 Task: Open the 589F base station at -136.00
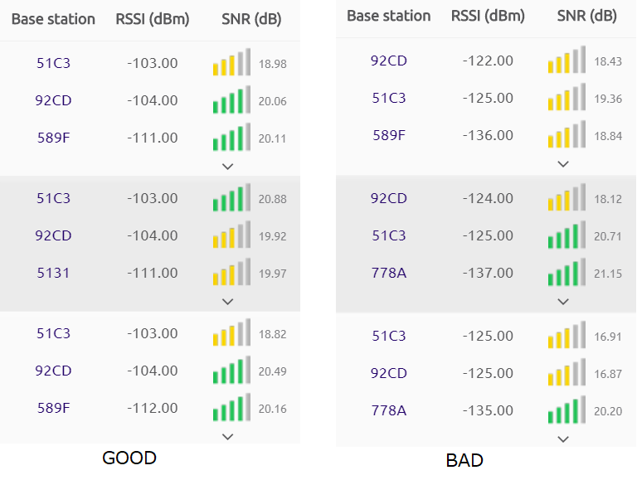coord(389,135)
